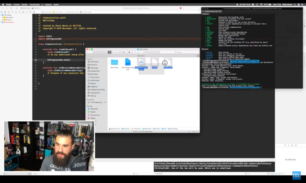Viewport: 306px width, 183px height.
Task: Show Xcode test navigator
Action: point(20,12)
